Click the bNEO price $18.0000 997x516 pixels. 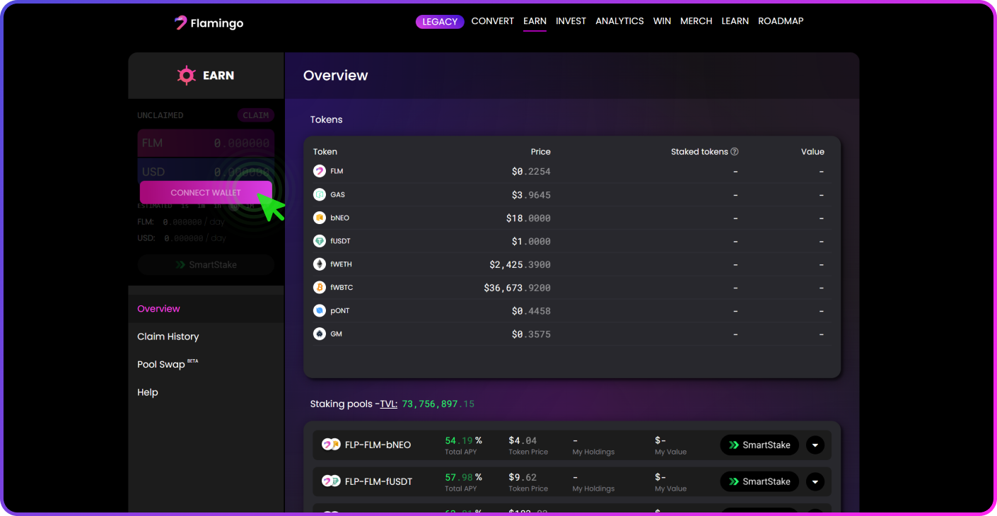(x=528, y=218)
